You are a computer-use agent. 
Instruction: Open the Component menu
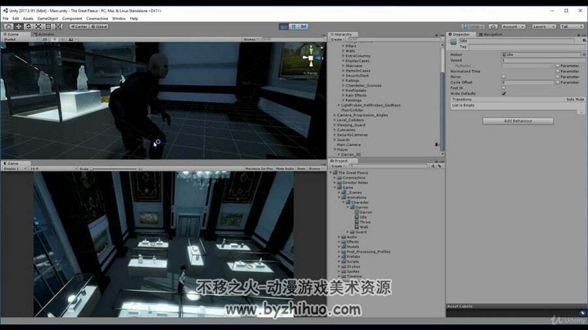pyautogui.click(x=72, y=18)
